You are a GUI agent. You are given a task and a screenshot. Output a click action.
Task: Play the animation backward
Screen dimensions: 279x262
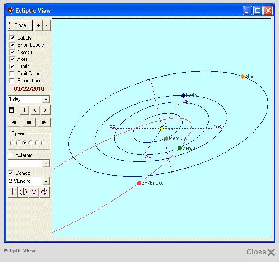coord(14,122)
